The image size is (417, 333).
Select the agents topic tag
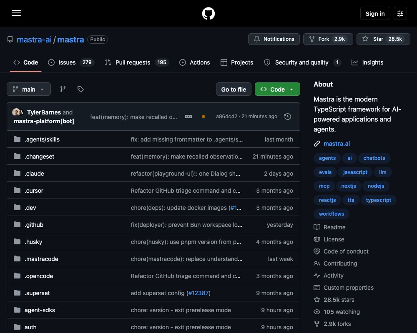click(x=327, y=158)
